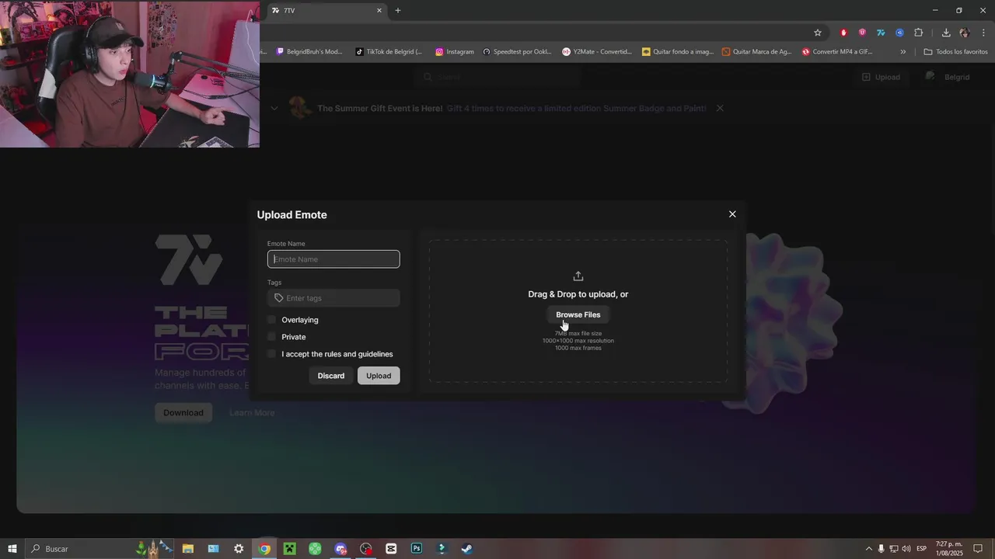This screenshot has height=559, width=995.
Task: Click the Download button on the 7TV page
Action: (183, 413)
